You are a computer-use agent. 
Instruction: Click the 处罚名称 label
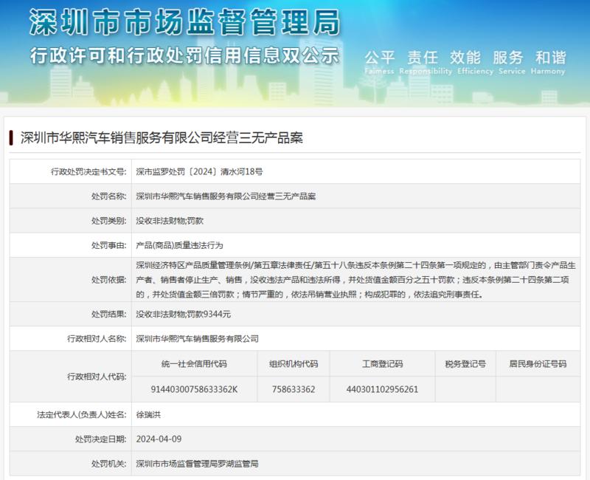click(x=108, y=196)
